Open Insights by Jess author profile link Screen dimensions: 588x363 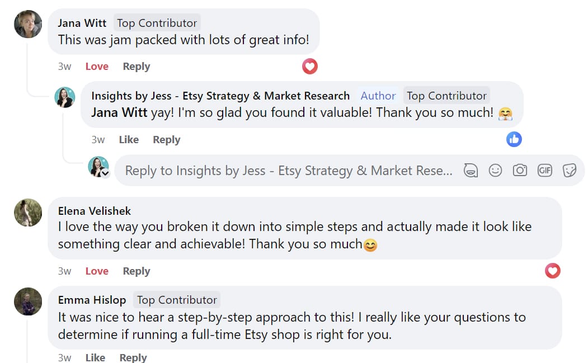coord(220,96)
